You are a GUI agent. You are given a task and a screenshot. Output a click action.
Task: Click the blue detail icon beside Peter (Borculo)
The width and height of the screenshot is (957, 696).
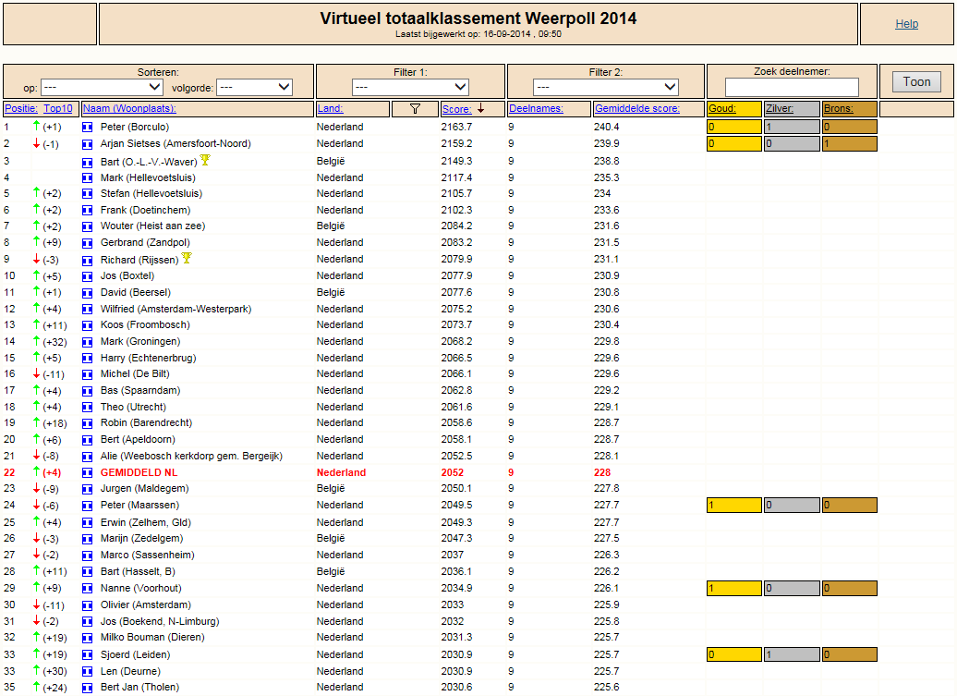[87, 127]
